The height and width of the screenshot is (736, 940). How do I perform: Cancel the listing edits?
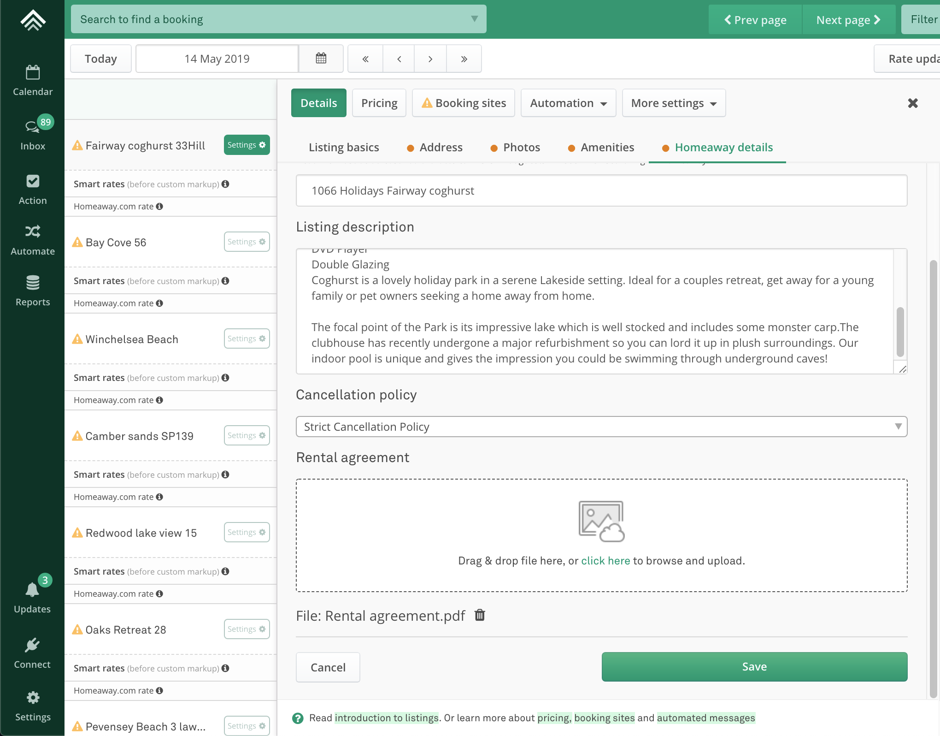[328, 667]
